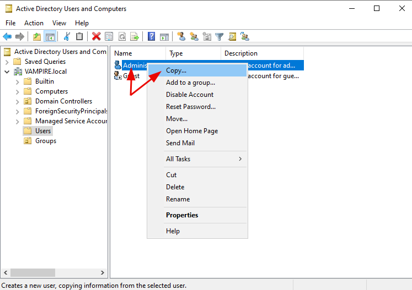Go up one level with folder icon
The image size is (412, 290).
[x=37, y=36]
